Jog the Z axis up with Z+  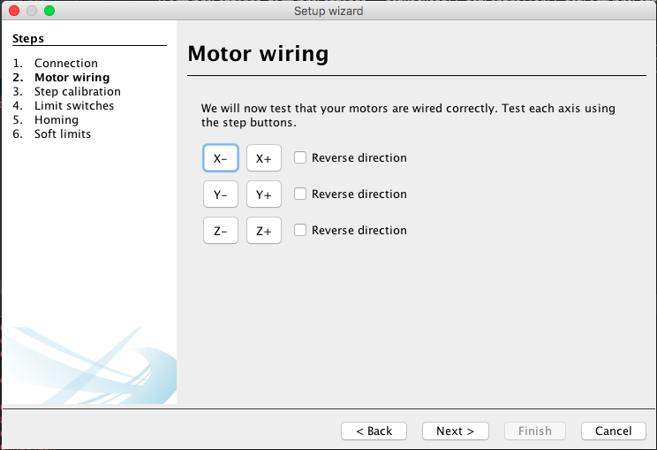click(263, 230)
